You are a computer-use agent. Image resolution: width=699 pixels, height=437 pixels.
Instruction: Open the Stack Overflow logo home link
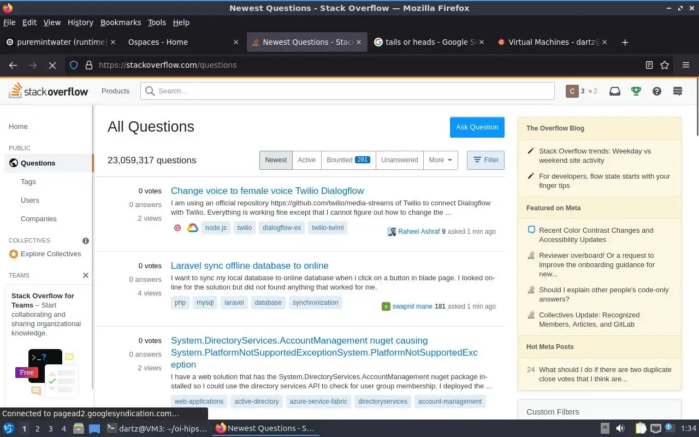point(48,91)
